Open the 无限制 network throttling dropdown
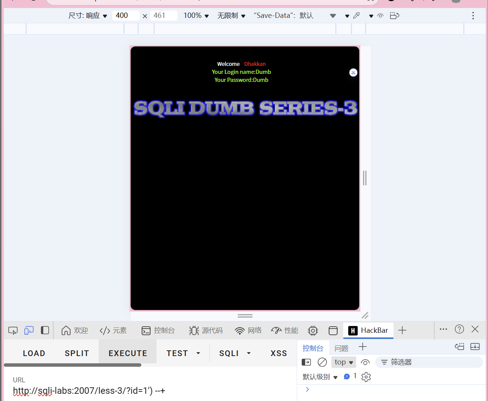Screen dimensions: 488x401 pos(231,16)
